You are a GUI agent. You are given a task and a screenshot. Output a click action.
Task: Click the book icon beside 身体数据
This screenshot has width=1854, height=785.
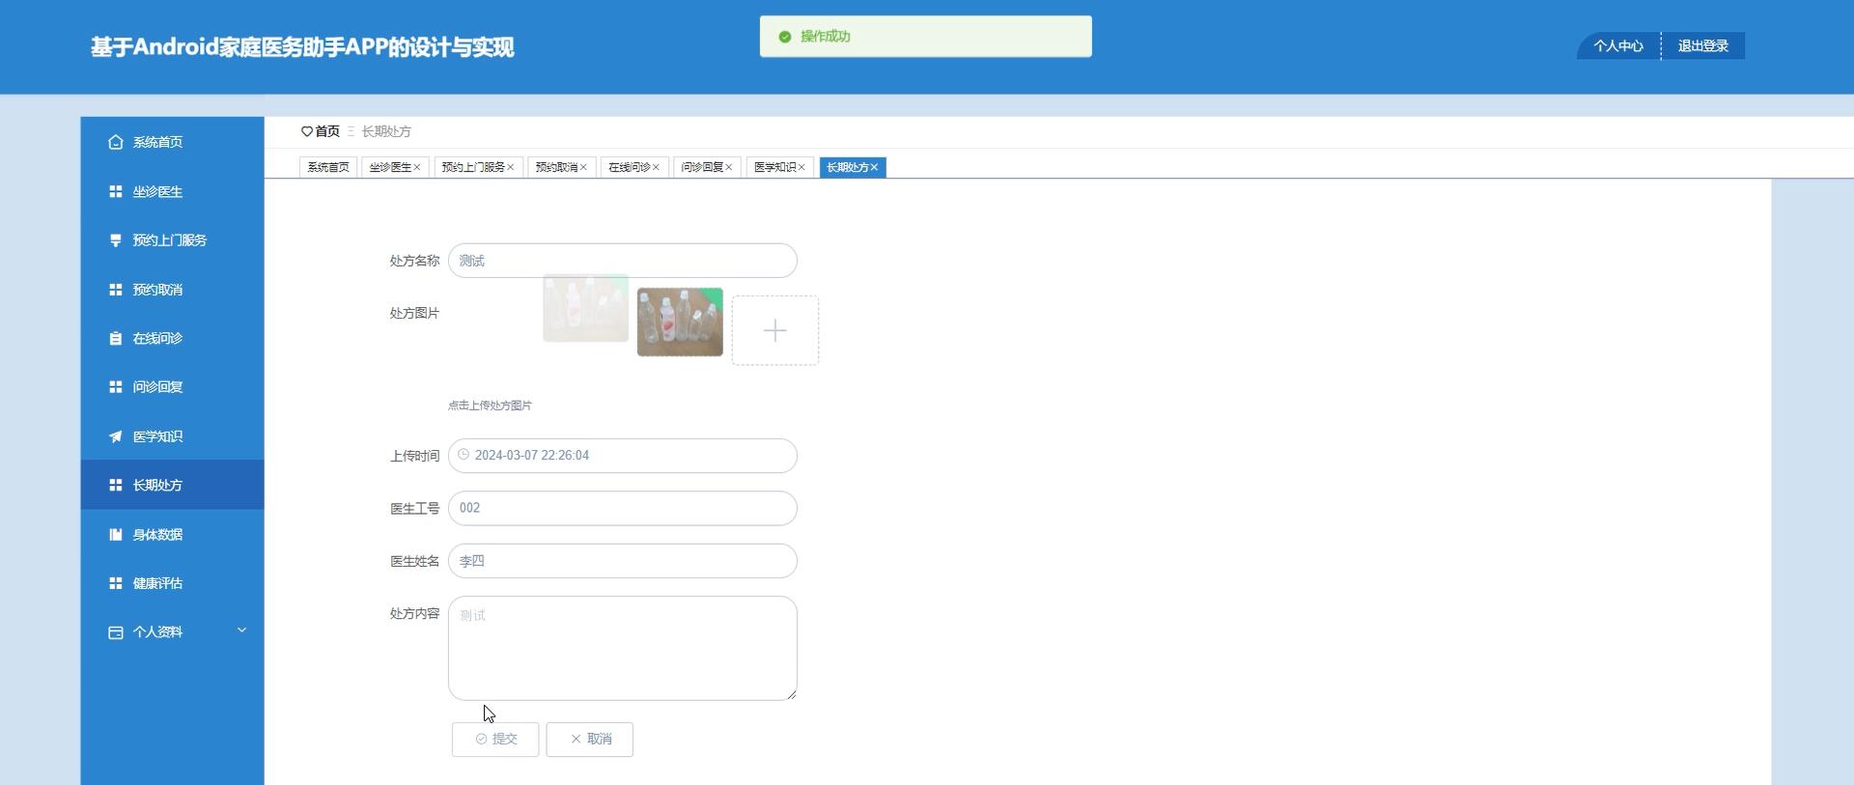click(x=116, y=534)
